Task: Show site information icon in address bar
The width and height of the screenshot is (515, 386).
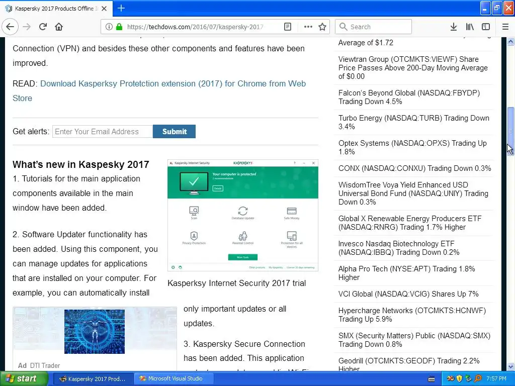Action: pyautogui.click(x=109, y=27)
